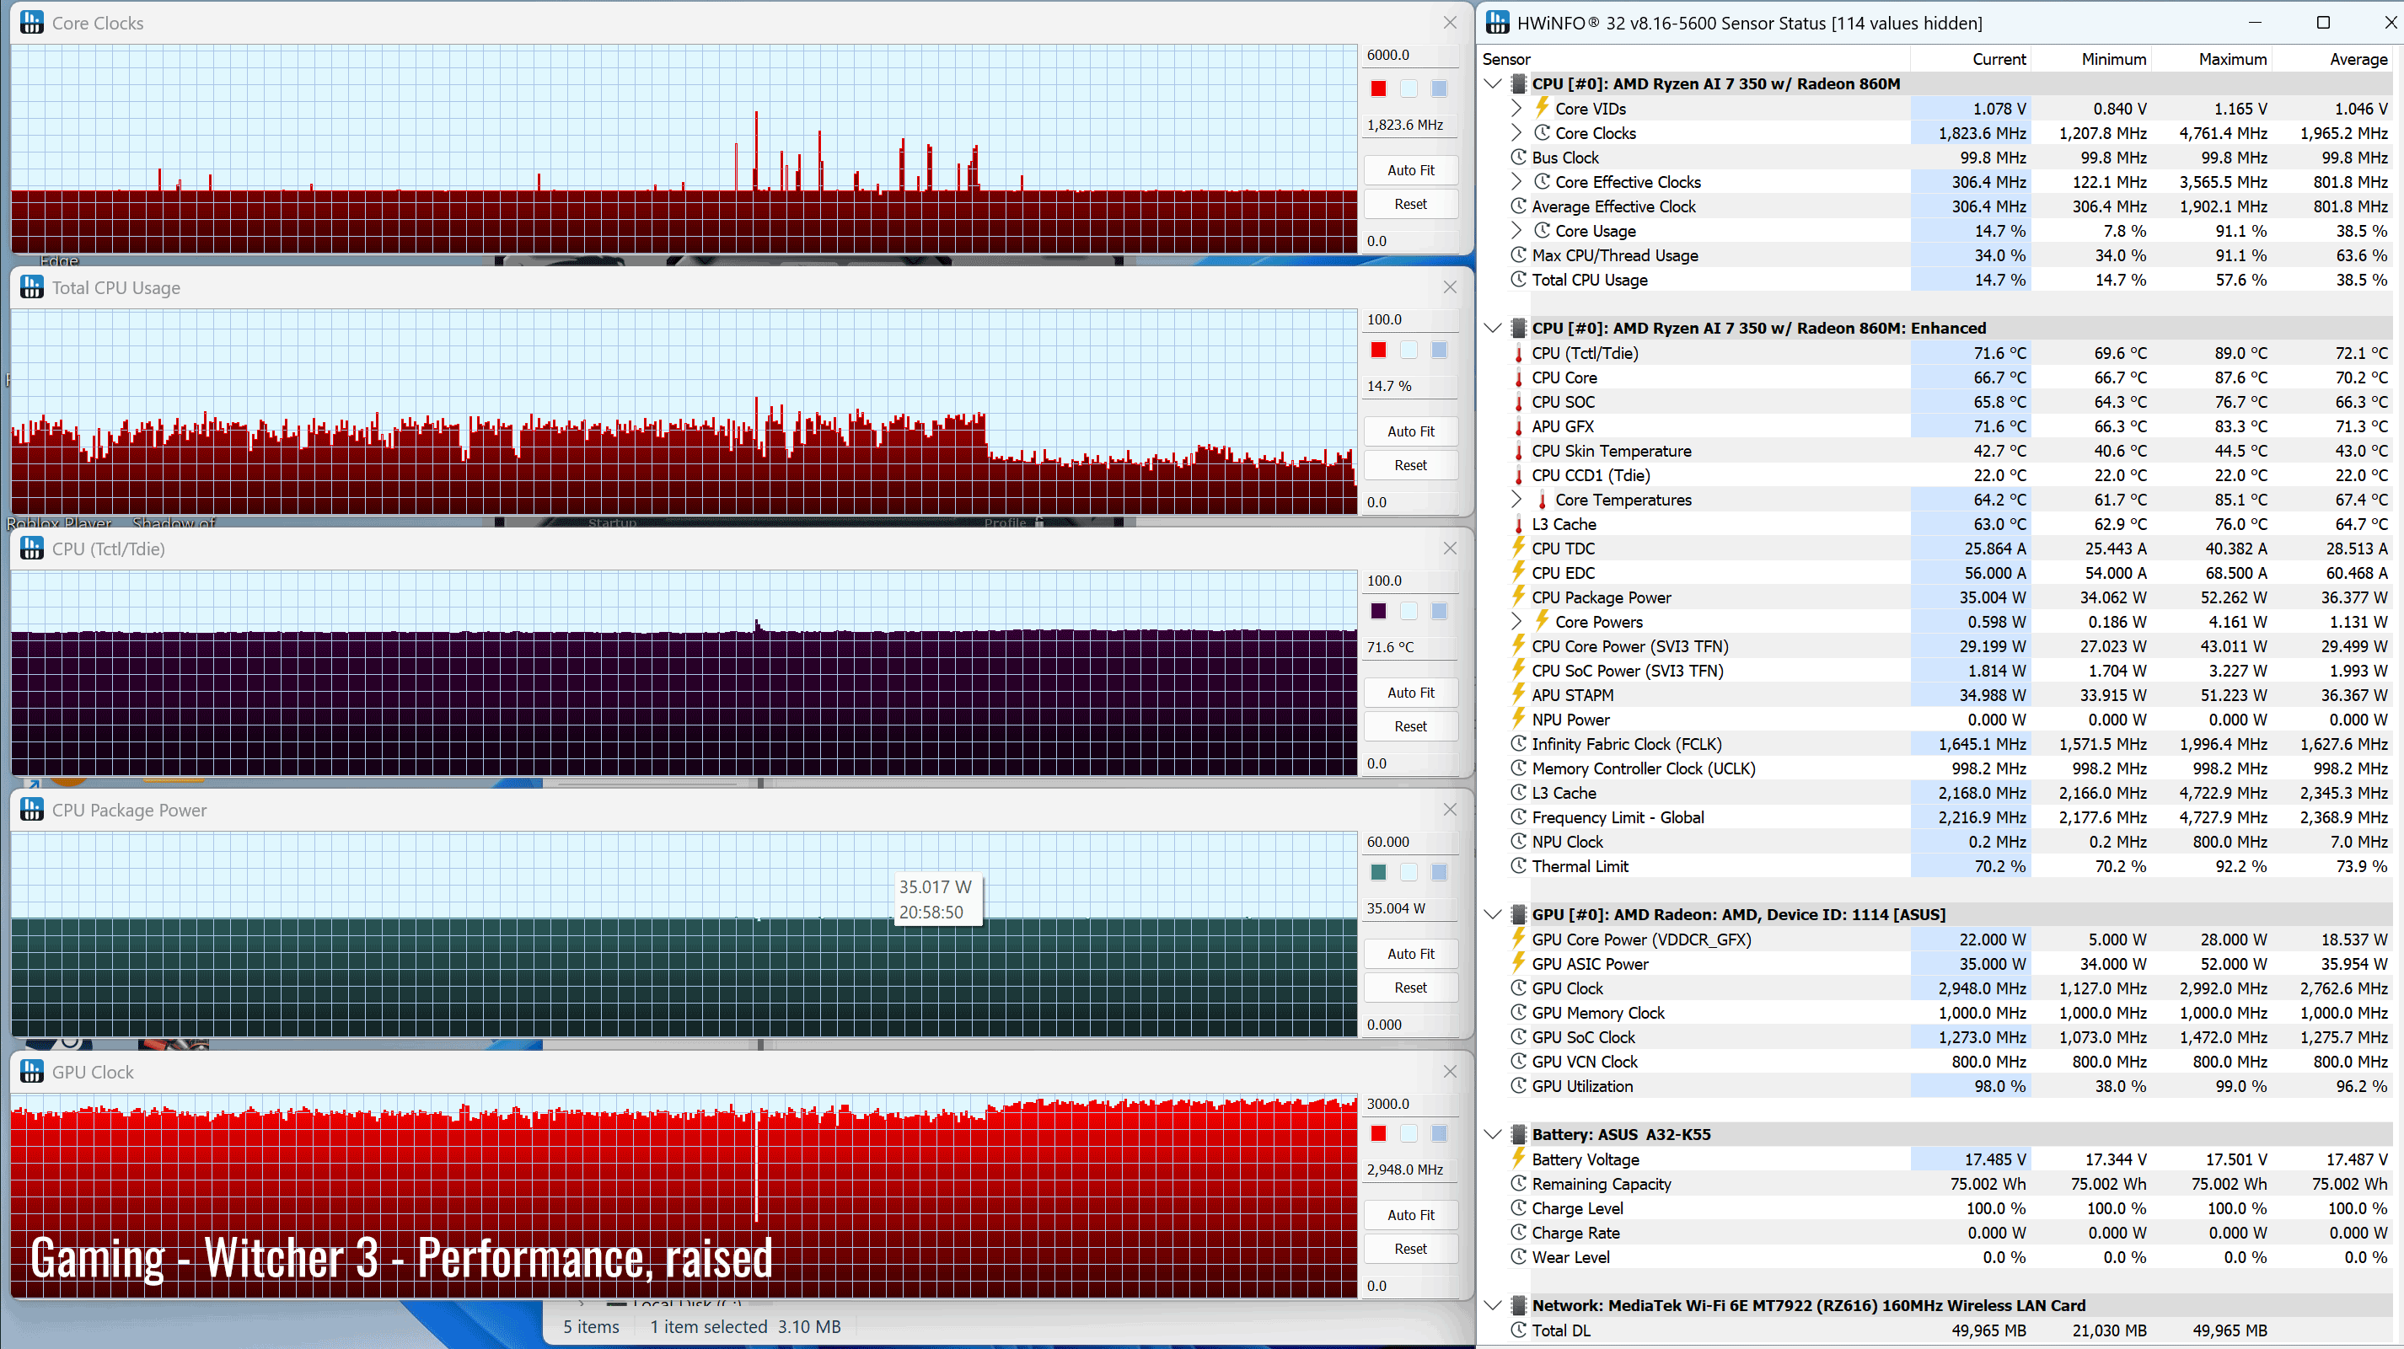The width and height of the screenshot is (2404, 1349).
Task: Expand the Core Clocks sensor row
Action: click(1516, 132)
